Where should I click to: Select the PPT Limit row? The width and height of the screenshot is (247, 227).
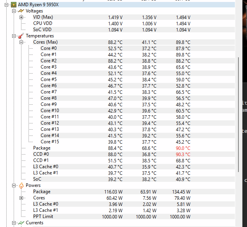[134, 216]
